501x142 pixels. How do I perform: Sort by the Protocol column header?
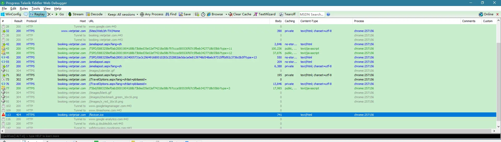(x=32, y=21)
